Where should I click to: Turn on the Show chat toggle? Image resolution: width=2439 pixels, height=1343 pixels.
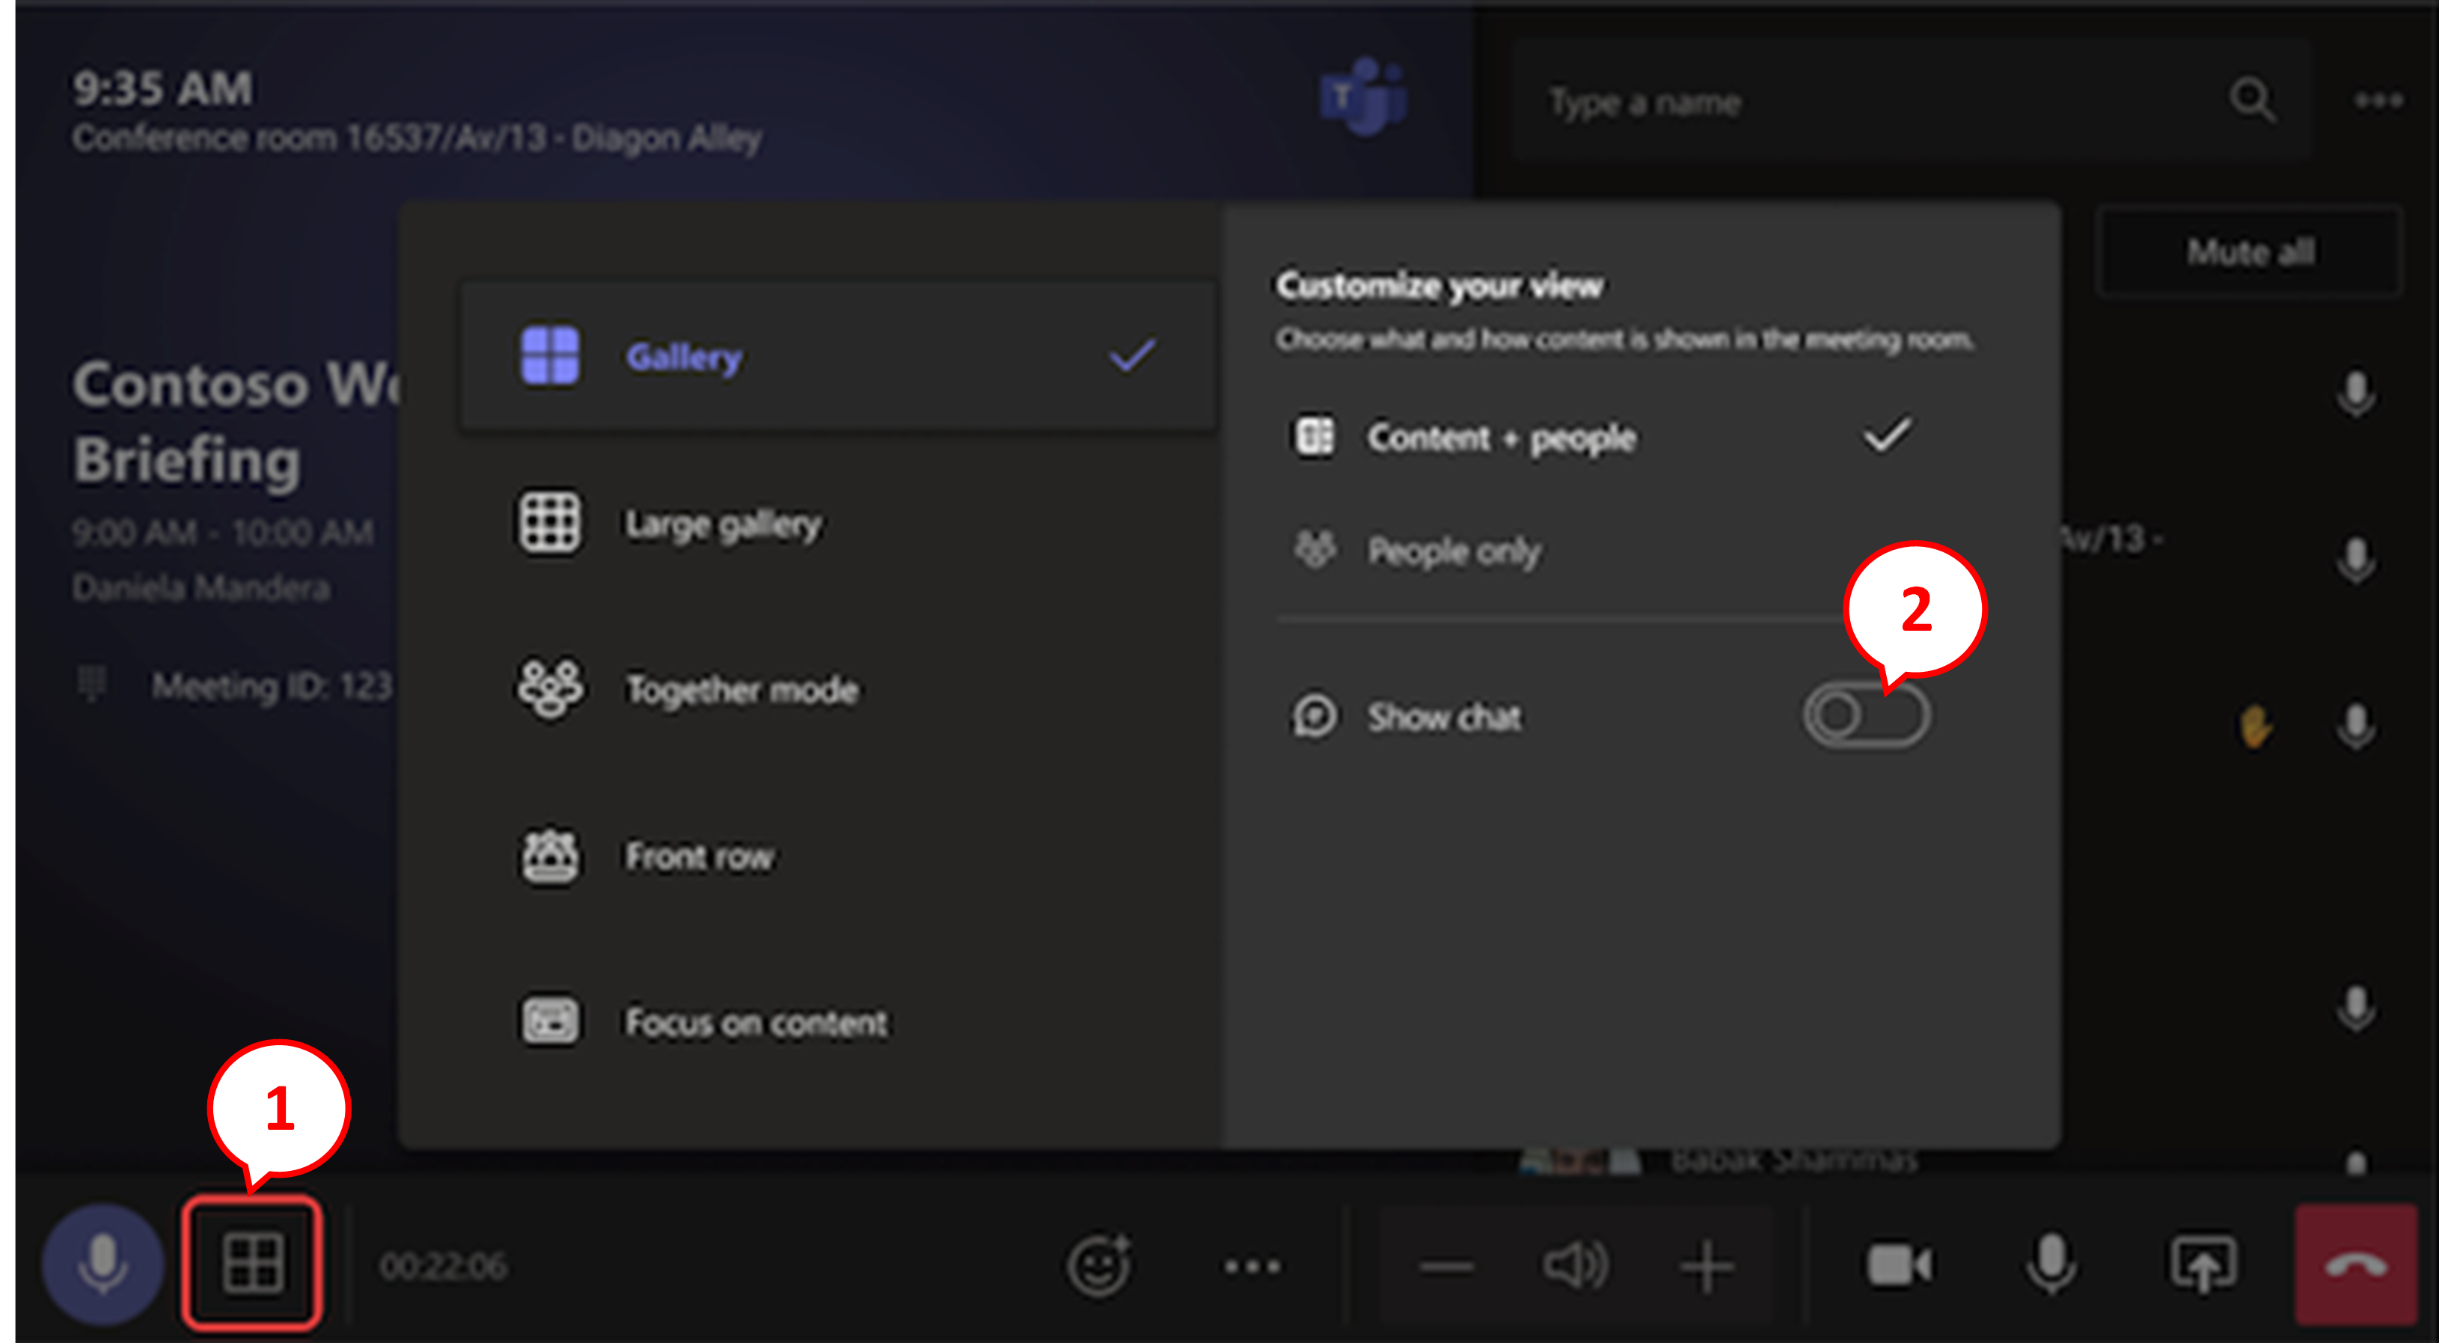click(x=1865, y=716)
